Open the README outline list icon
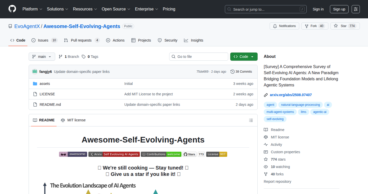 pyautogui.click(x=251, y=120)
